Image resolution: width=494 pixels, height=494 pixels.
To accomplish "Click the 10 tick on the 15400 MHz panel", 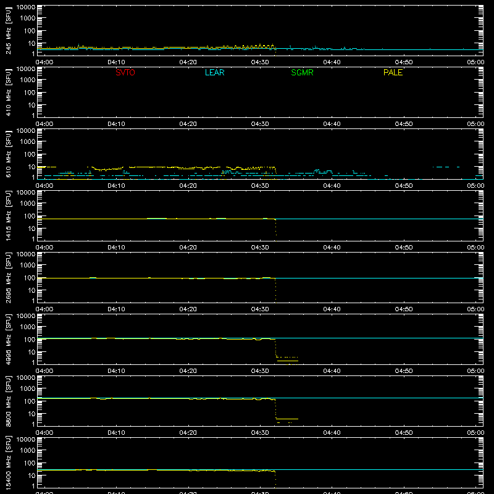I will pyautogui.click(x=31, y=475).
